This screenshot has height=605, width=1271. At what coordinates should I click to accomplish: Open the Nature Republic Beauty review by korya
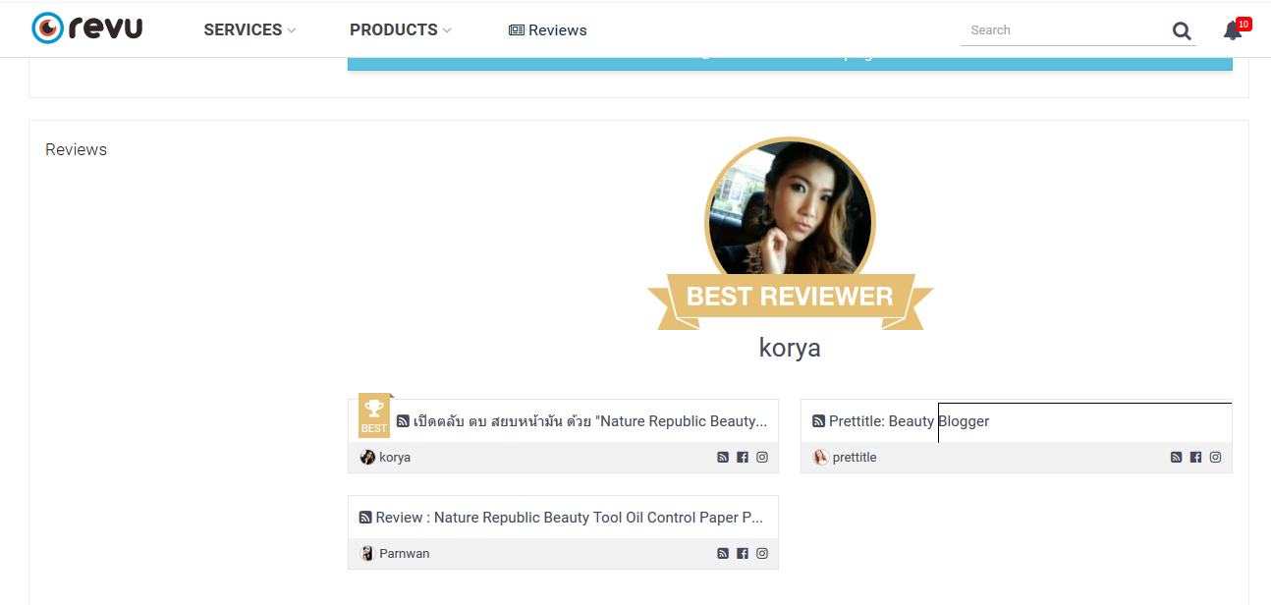[x=590, y=421]
